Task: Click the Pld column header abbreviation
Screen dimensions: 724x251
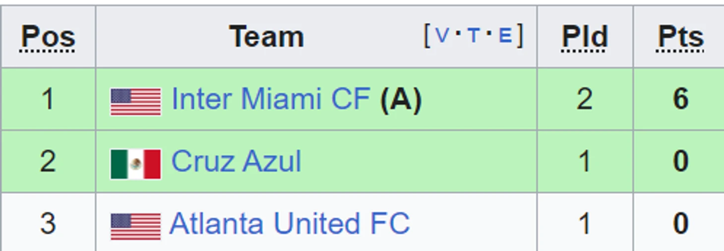Action: (585, 38)
